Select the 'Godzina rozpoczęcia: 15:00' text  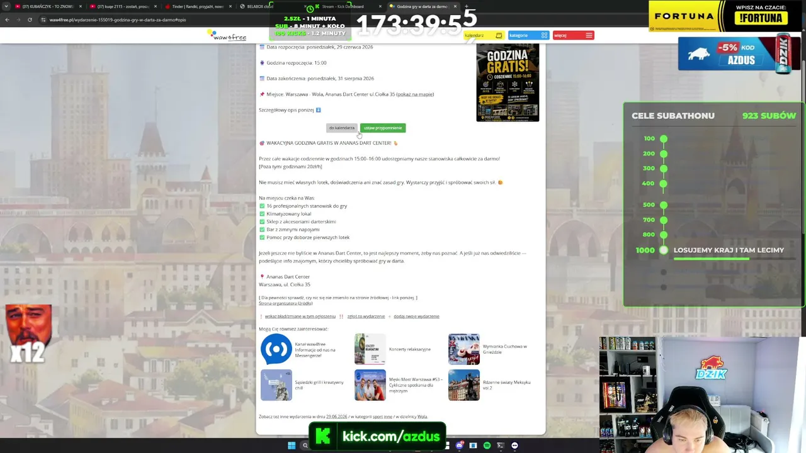pos(297,63)
